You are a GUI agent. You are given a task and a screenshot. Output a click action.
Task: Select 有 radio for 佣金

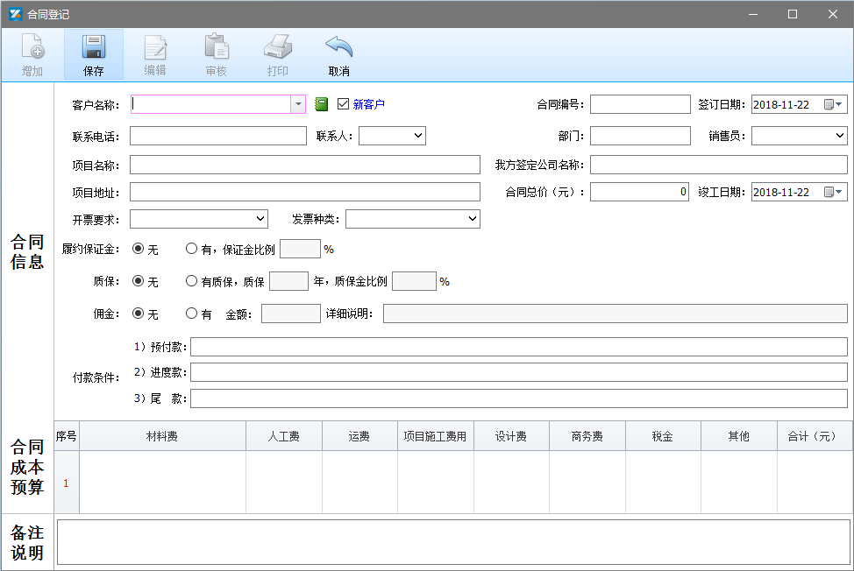click(x=191, y=314)
